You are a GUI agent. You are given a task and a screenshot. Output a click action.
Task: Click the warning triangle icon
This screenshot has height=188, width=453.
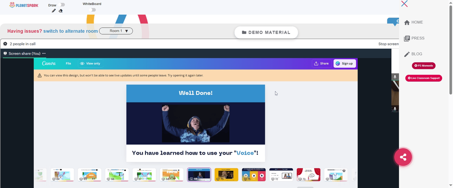tap(39, 76)
